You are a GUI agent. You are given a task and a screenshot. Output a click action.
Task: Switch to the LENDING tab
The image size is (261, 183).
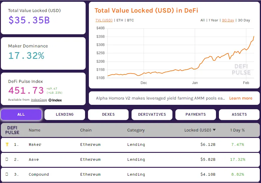click(65, 114)
